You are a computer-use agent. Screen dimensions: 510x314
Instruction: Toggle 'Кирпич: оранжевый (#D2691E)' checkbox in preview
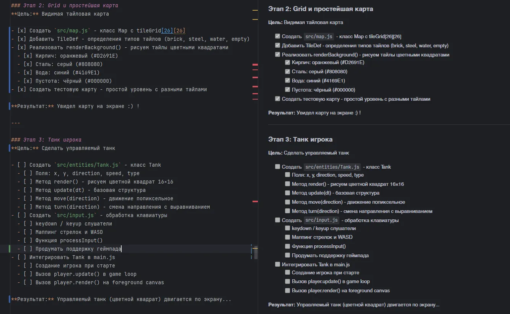(287, 63)
